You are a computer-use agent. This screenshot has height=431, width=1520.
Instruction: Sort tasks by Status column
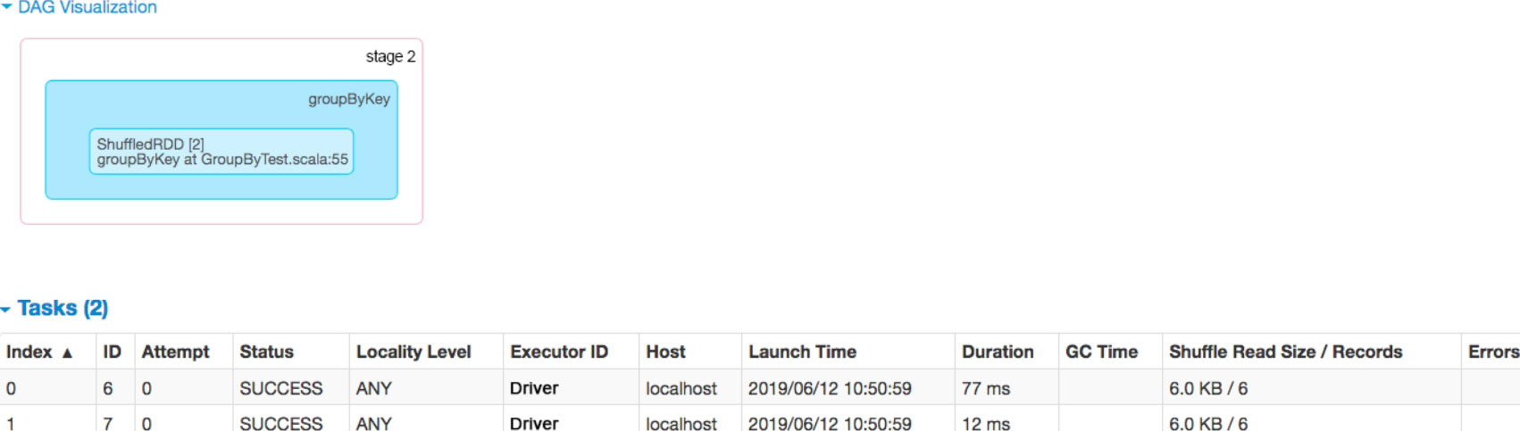pyautogui.click(x=266, y=352)
